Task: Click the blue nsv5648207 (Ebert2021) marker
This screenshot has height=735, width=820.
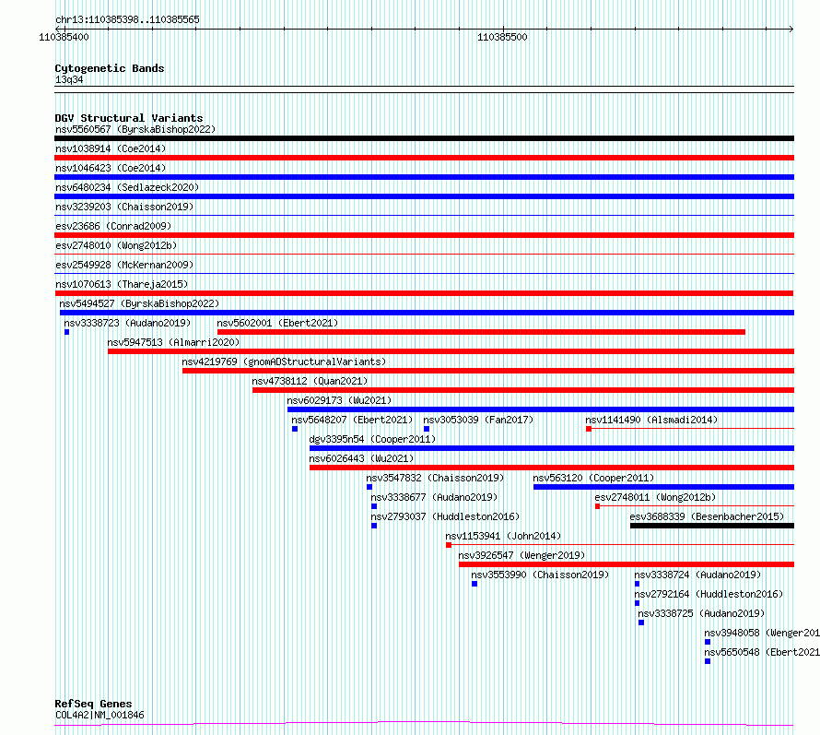Action: [x=295, y=429]
